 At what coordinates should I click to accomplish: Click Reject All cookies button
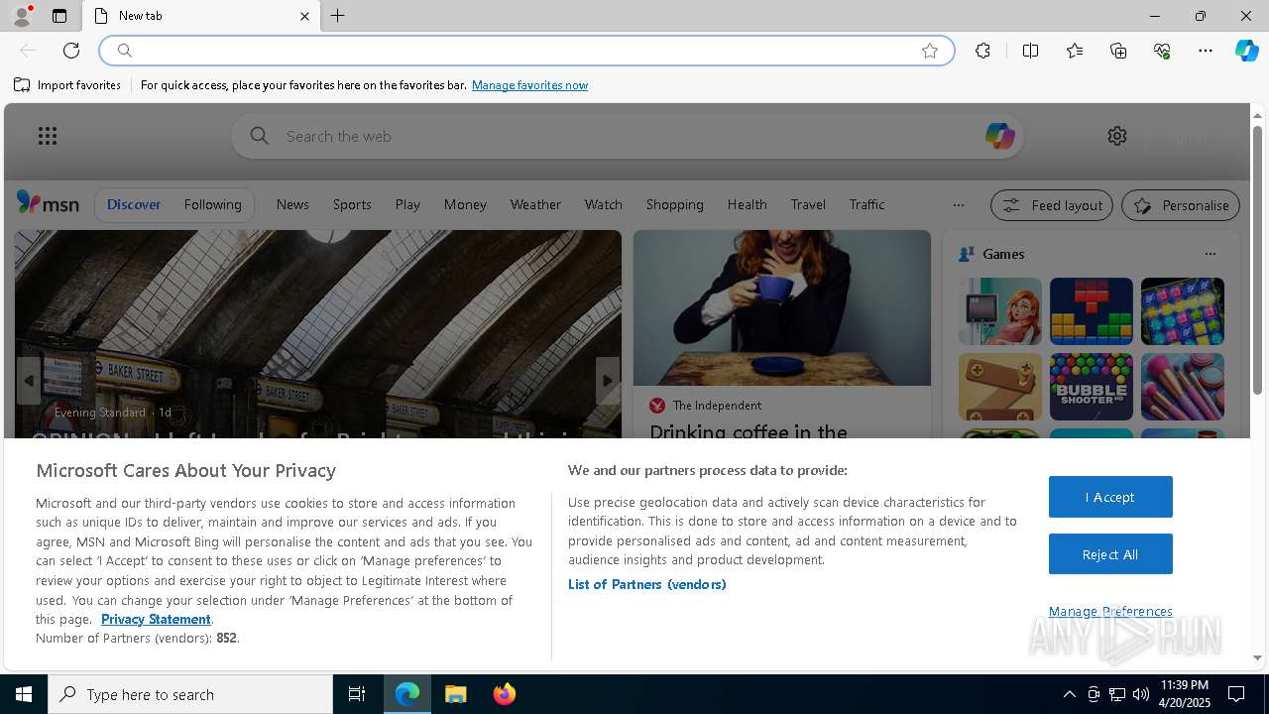click(x=1110, y=554)
